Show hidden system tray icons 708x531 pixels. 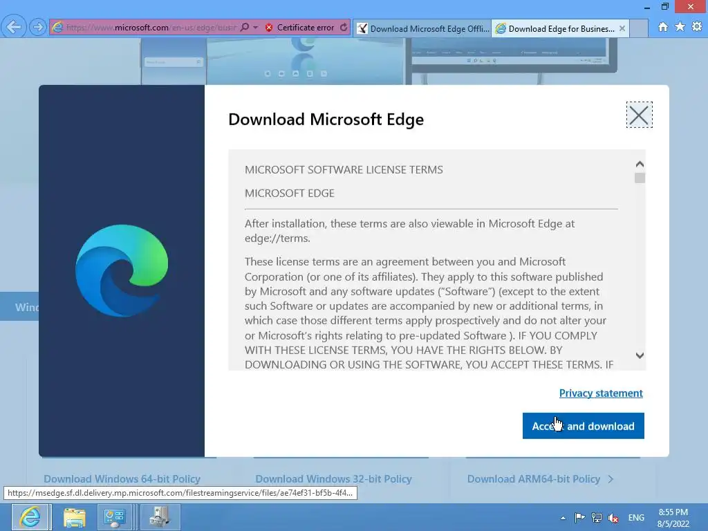coord(563,518)
